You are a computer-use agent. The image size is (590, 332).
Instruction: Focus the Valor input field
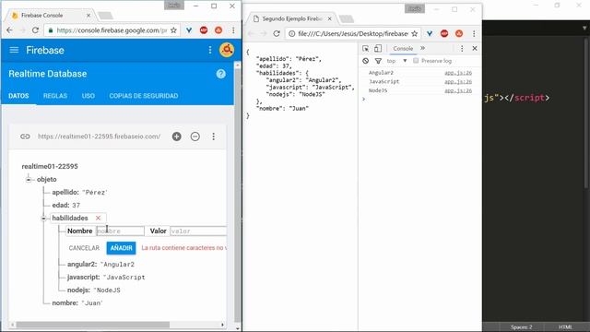pos(198,231)
